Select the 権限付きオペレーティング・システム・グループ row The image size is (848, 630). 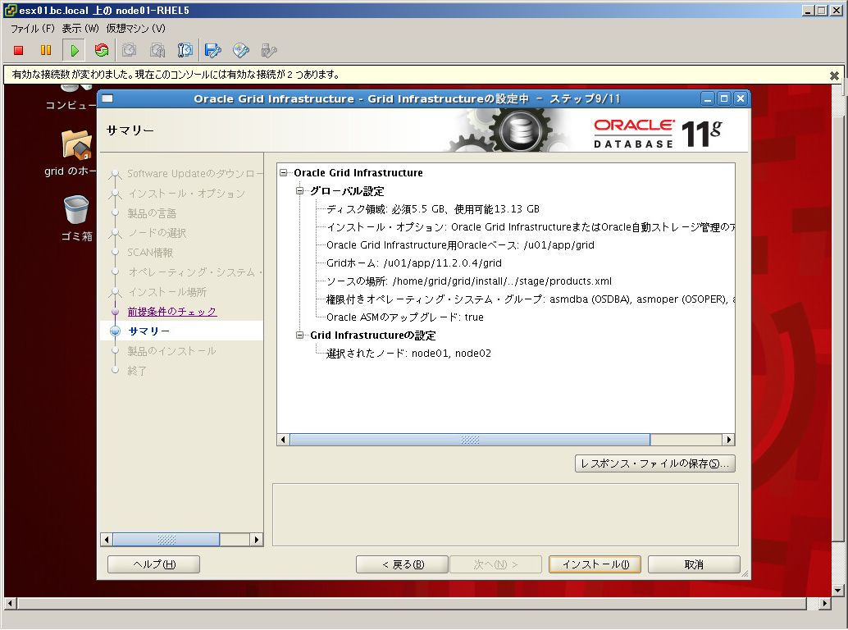[530, 299]
